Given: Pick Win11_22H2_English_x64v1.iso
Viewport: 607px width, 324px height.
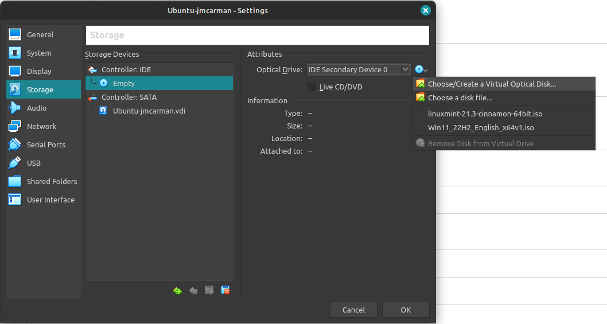Looking at the screenshot, I should [504, 128].
